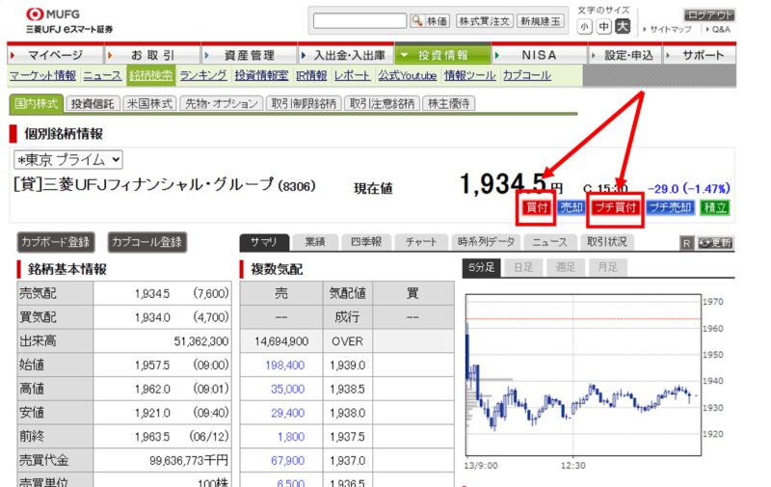This screenshot has height=487, width=771.
Task: Show the 週足 chart
Action: [565, 267]
